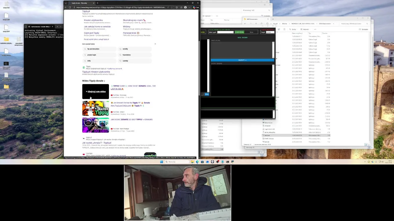Viewport: 394px width, 221px height.
Task: Open 'Jak wysłać donejta? - Tipply.pl' result
Action: pyautogui.click(x=97, y=143)
